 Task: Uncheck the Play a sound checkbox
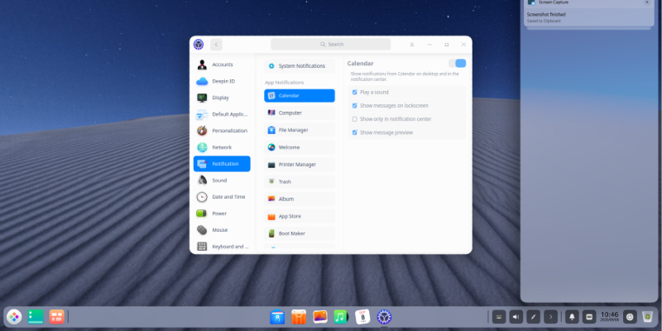[355, 93]
